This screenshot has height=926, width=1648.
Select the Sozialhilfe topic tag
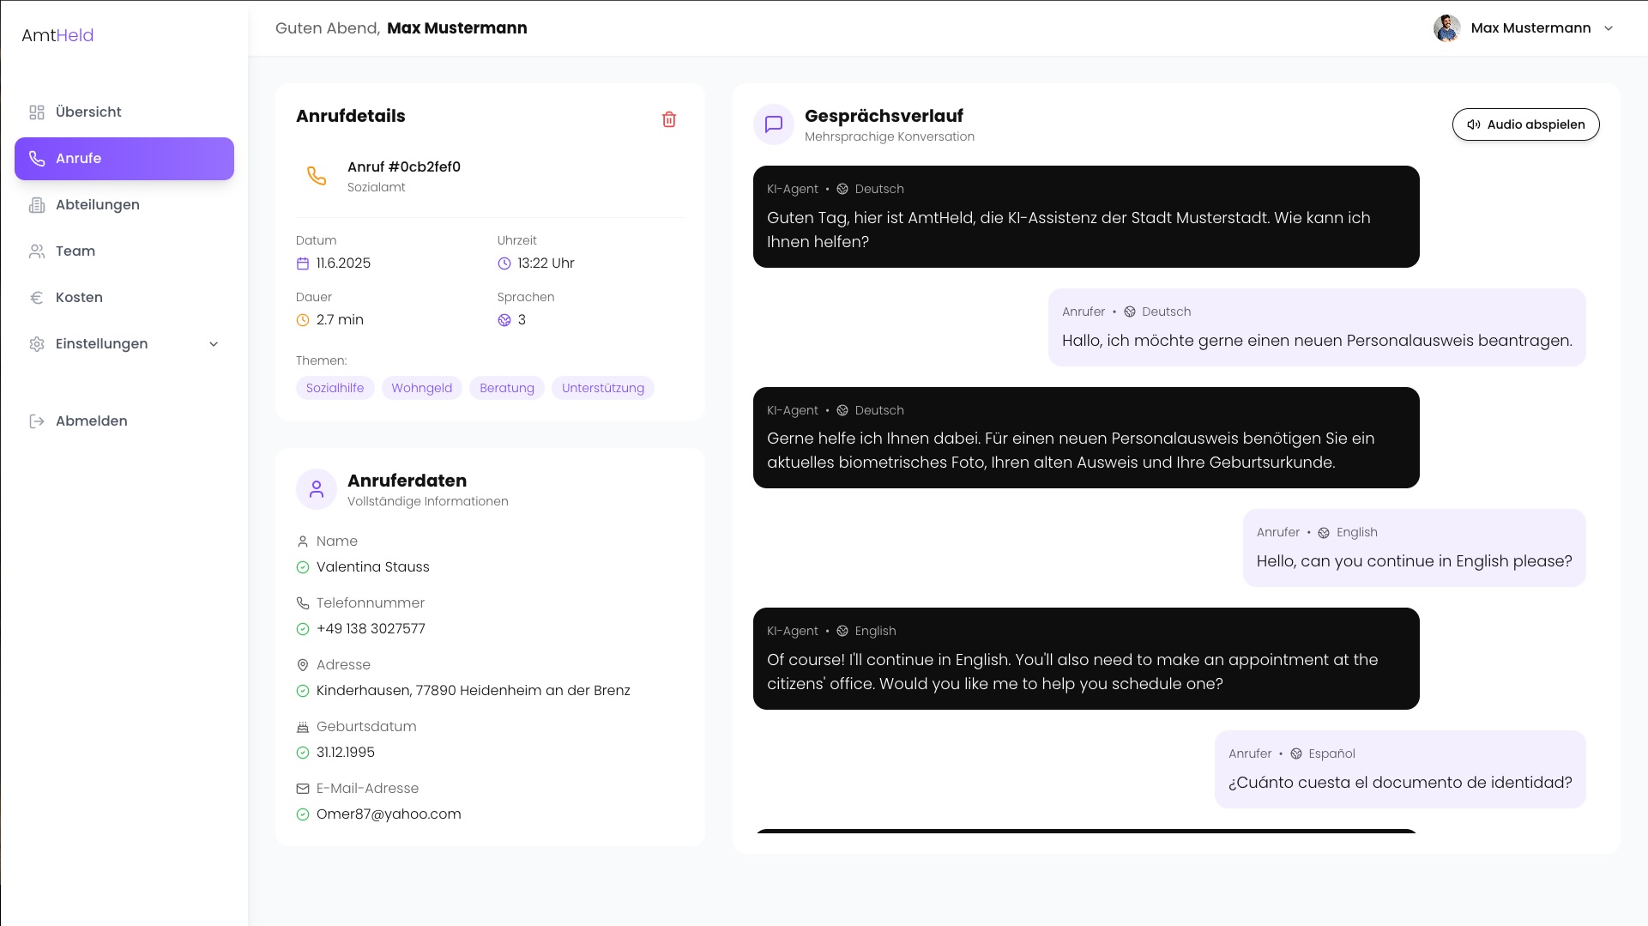[335, 388]
